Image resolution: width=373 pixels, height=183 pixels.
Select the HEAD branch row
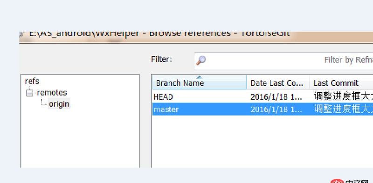tap(262, 96)
